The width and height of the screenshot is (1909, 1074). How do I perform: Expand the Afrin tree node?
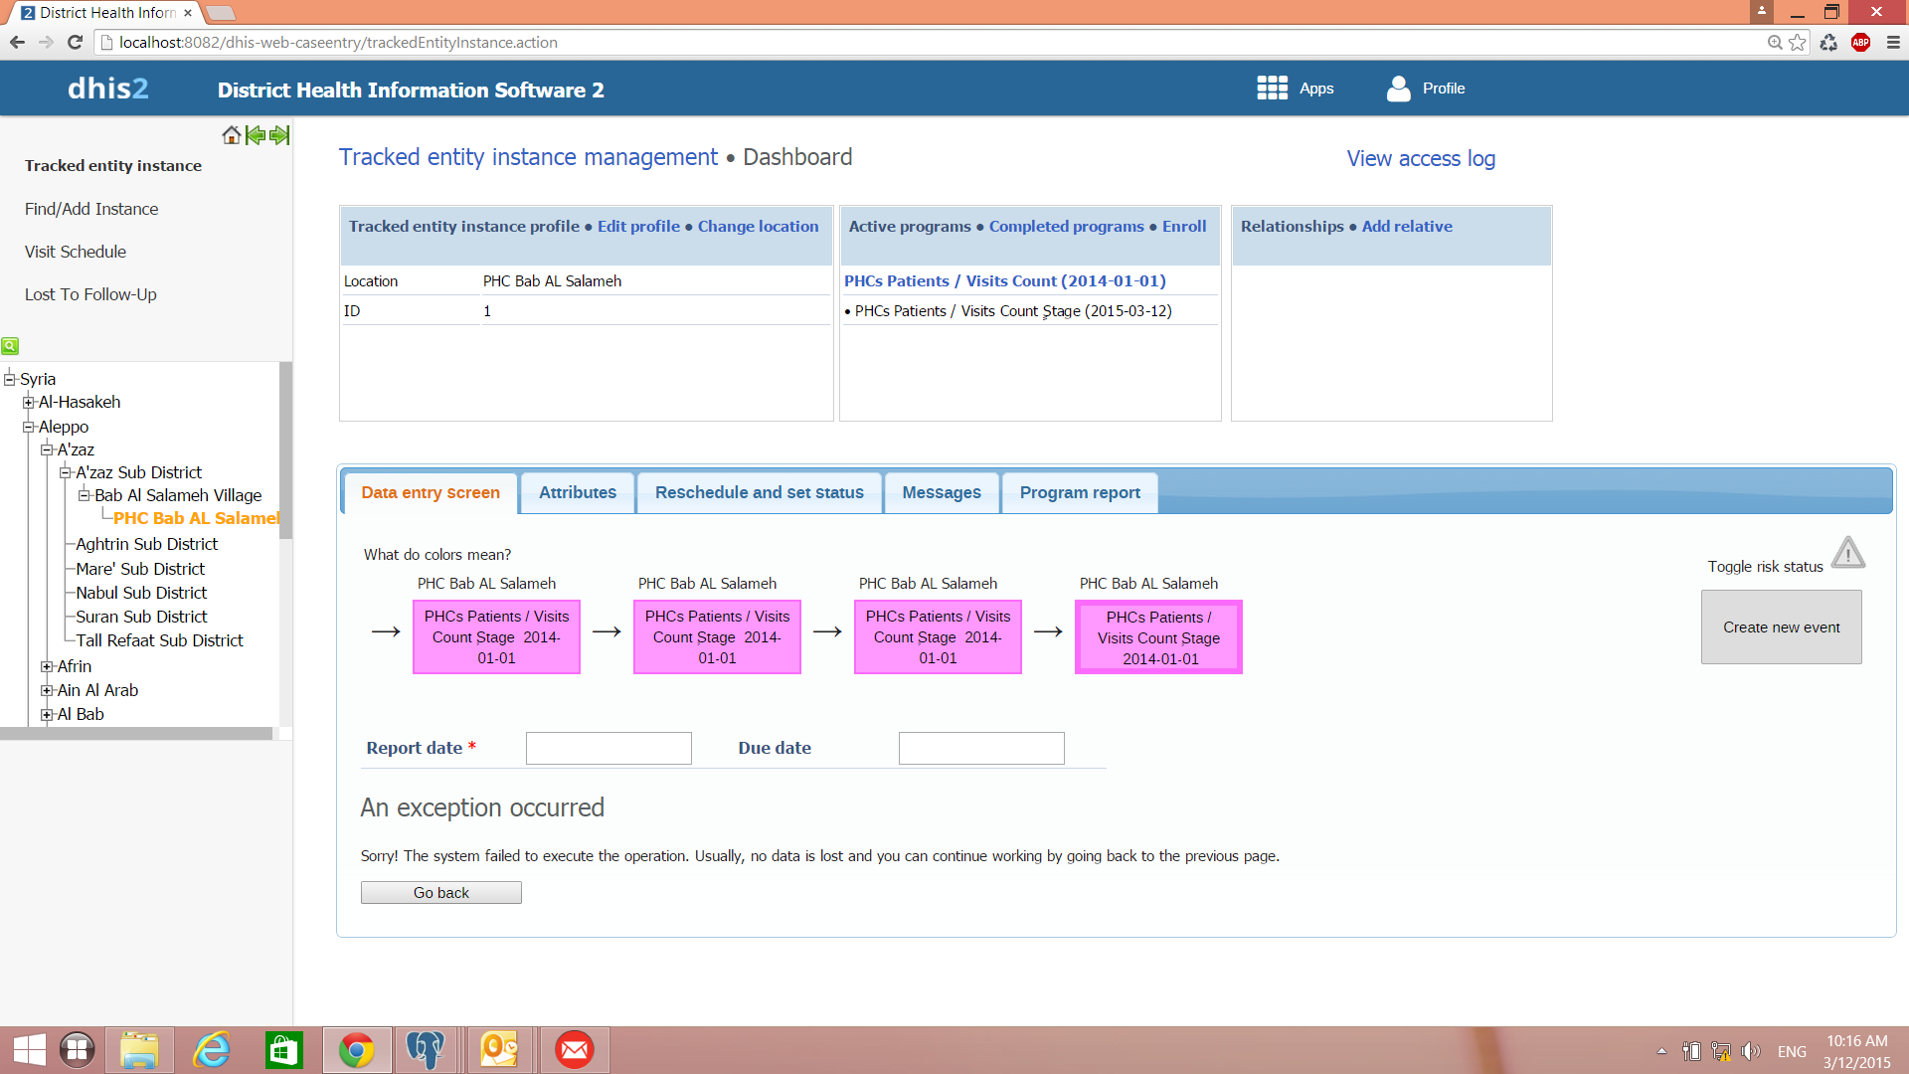click(47, 666)
